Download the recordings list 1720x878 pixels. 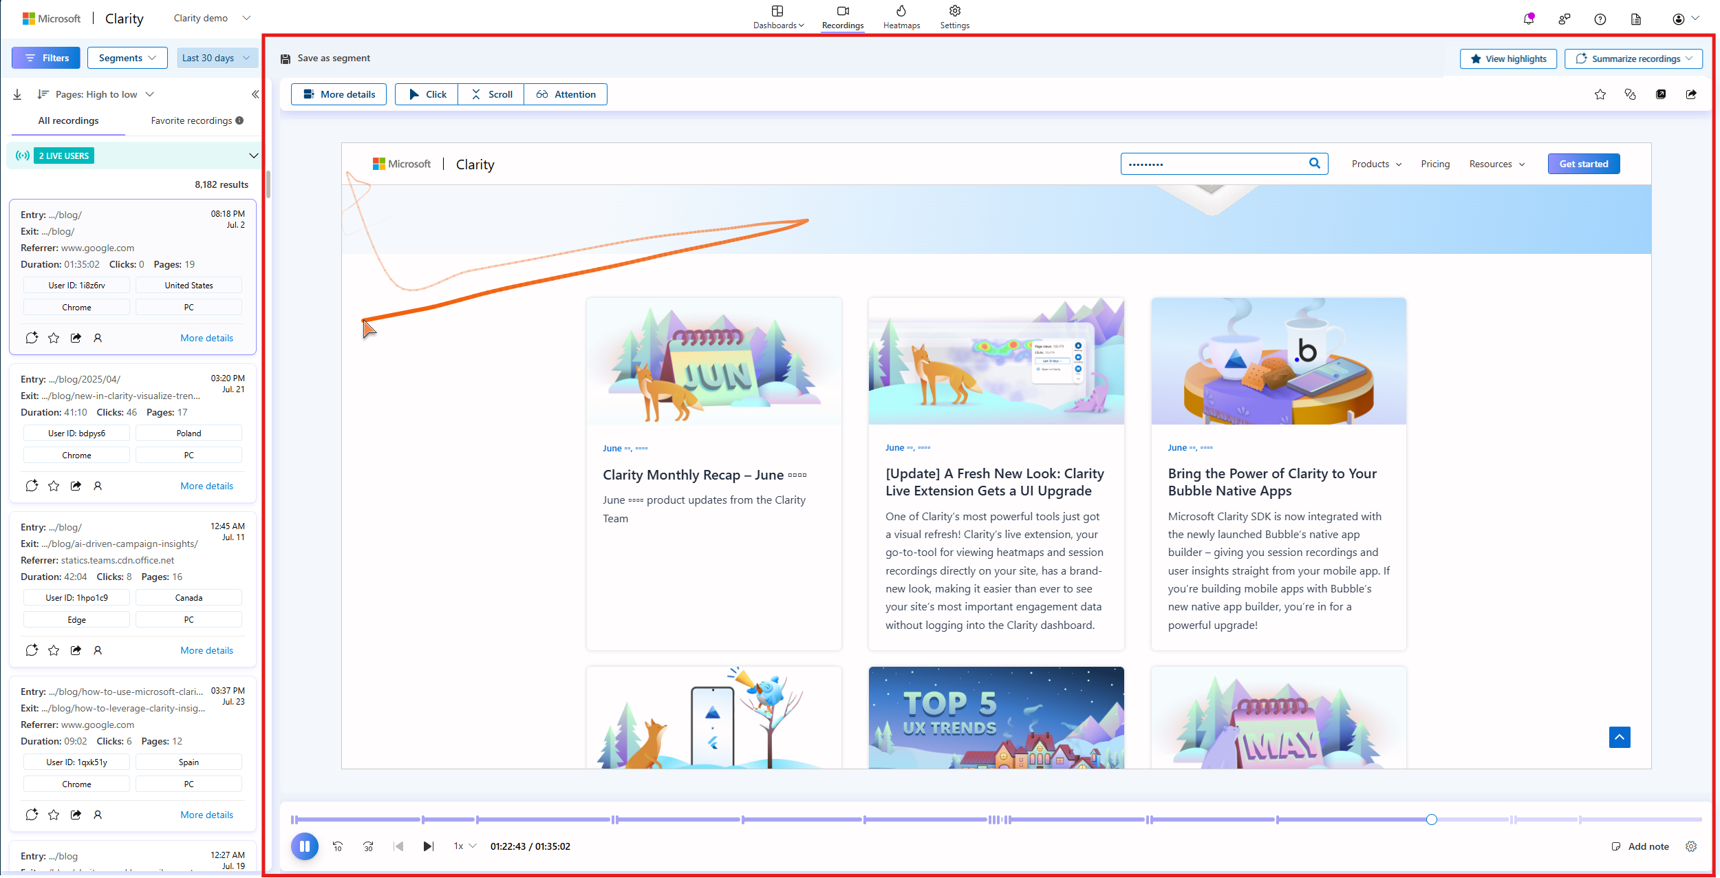(x=17, y=94)
